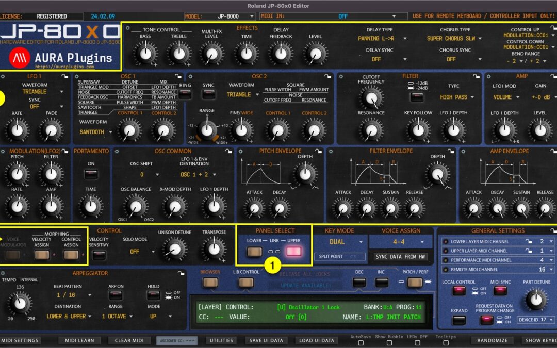The height and width of the screenshot is (348, 557).
Task: Enable the ARP ON switch
Action: point(116,295)
